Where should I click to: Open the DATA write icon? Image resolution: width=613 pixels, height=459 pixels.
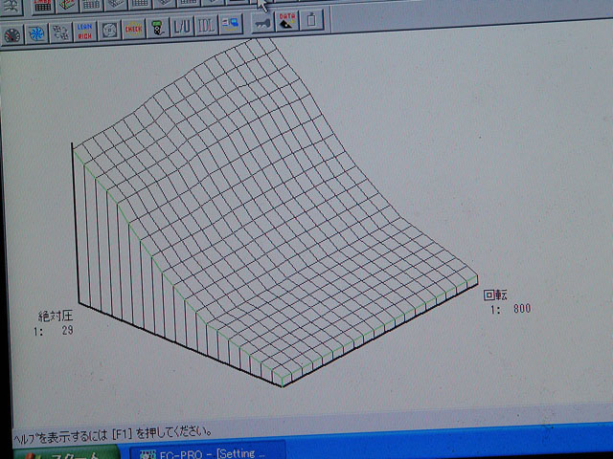pyautogui.click(x=287, y=21)
